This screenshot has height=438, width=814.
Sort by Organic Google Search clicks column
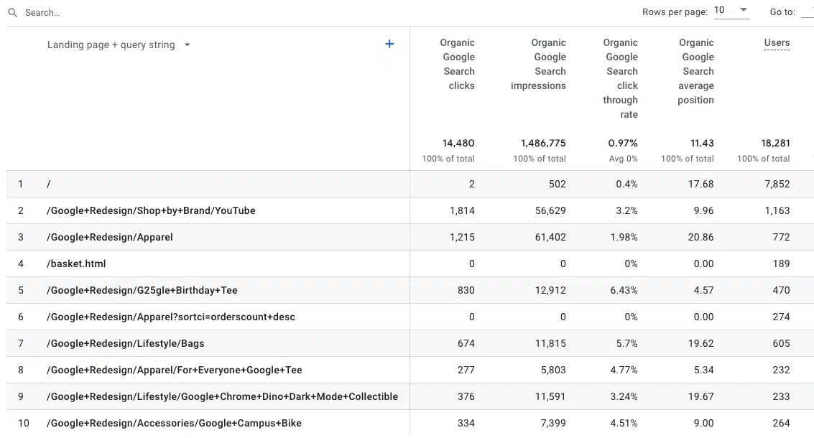(458, 64)
